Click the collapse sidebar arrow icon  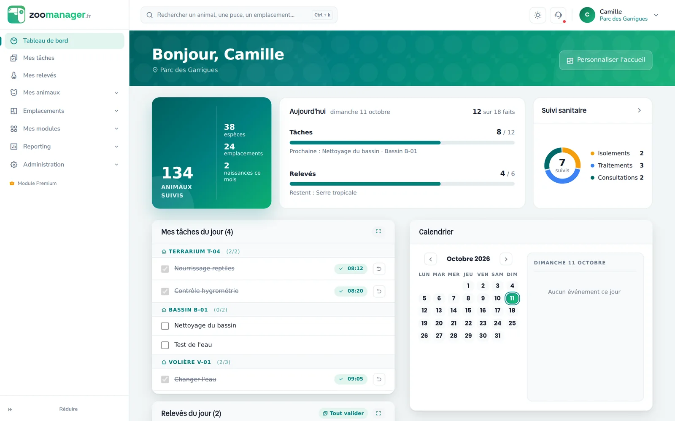click(10, 409)
